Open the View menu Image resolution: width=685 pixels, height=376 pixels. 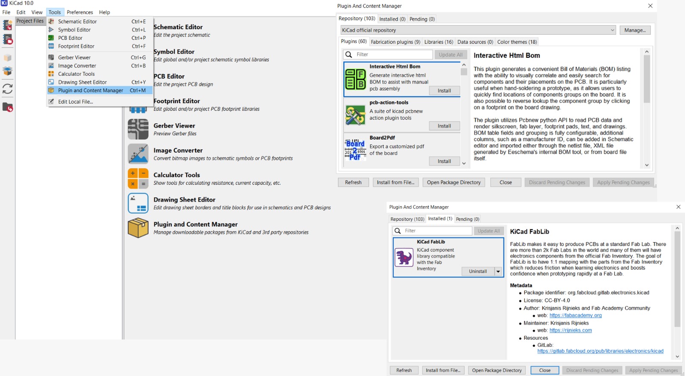coord(37,12)
